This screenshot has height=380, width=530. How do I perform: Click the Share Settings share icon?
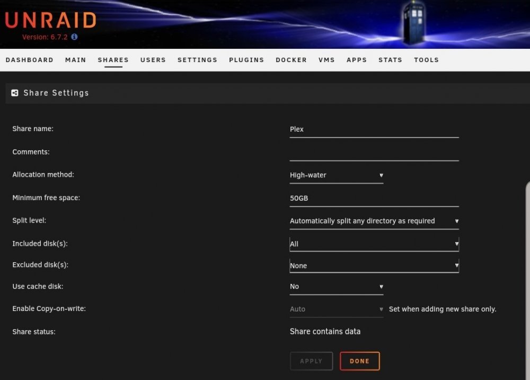[14, 93]
